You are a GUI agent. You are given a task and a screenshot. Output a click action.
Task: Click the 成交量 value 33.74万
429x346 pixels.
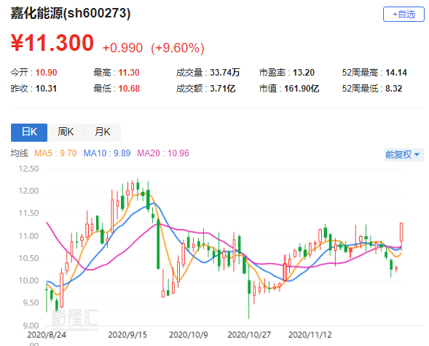click(224, 73)
